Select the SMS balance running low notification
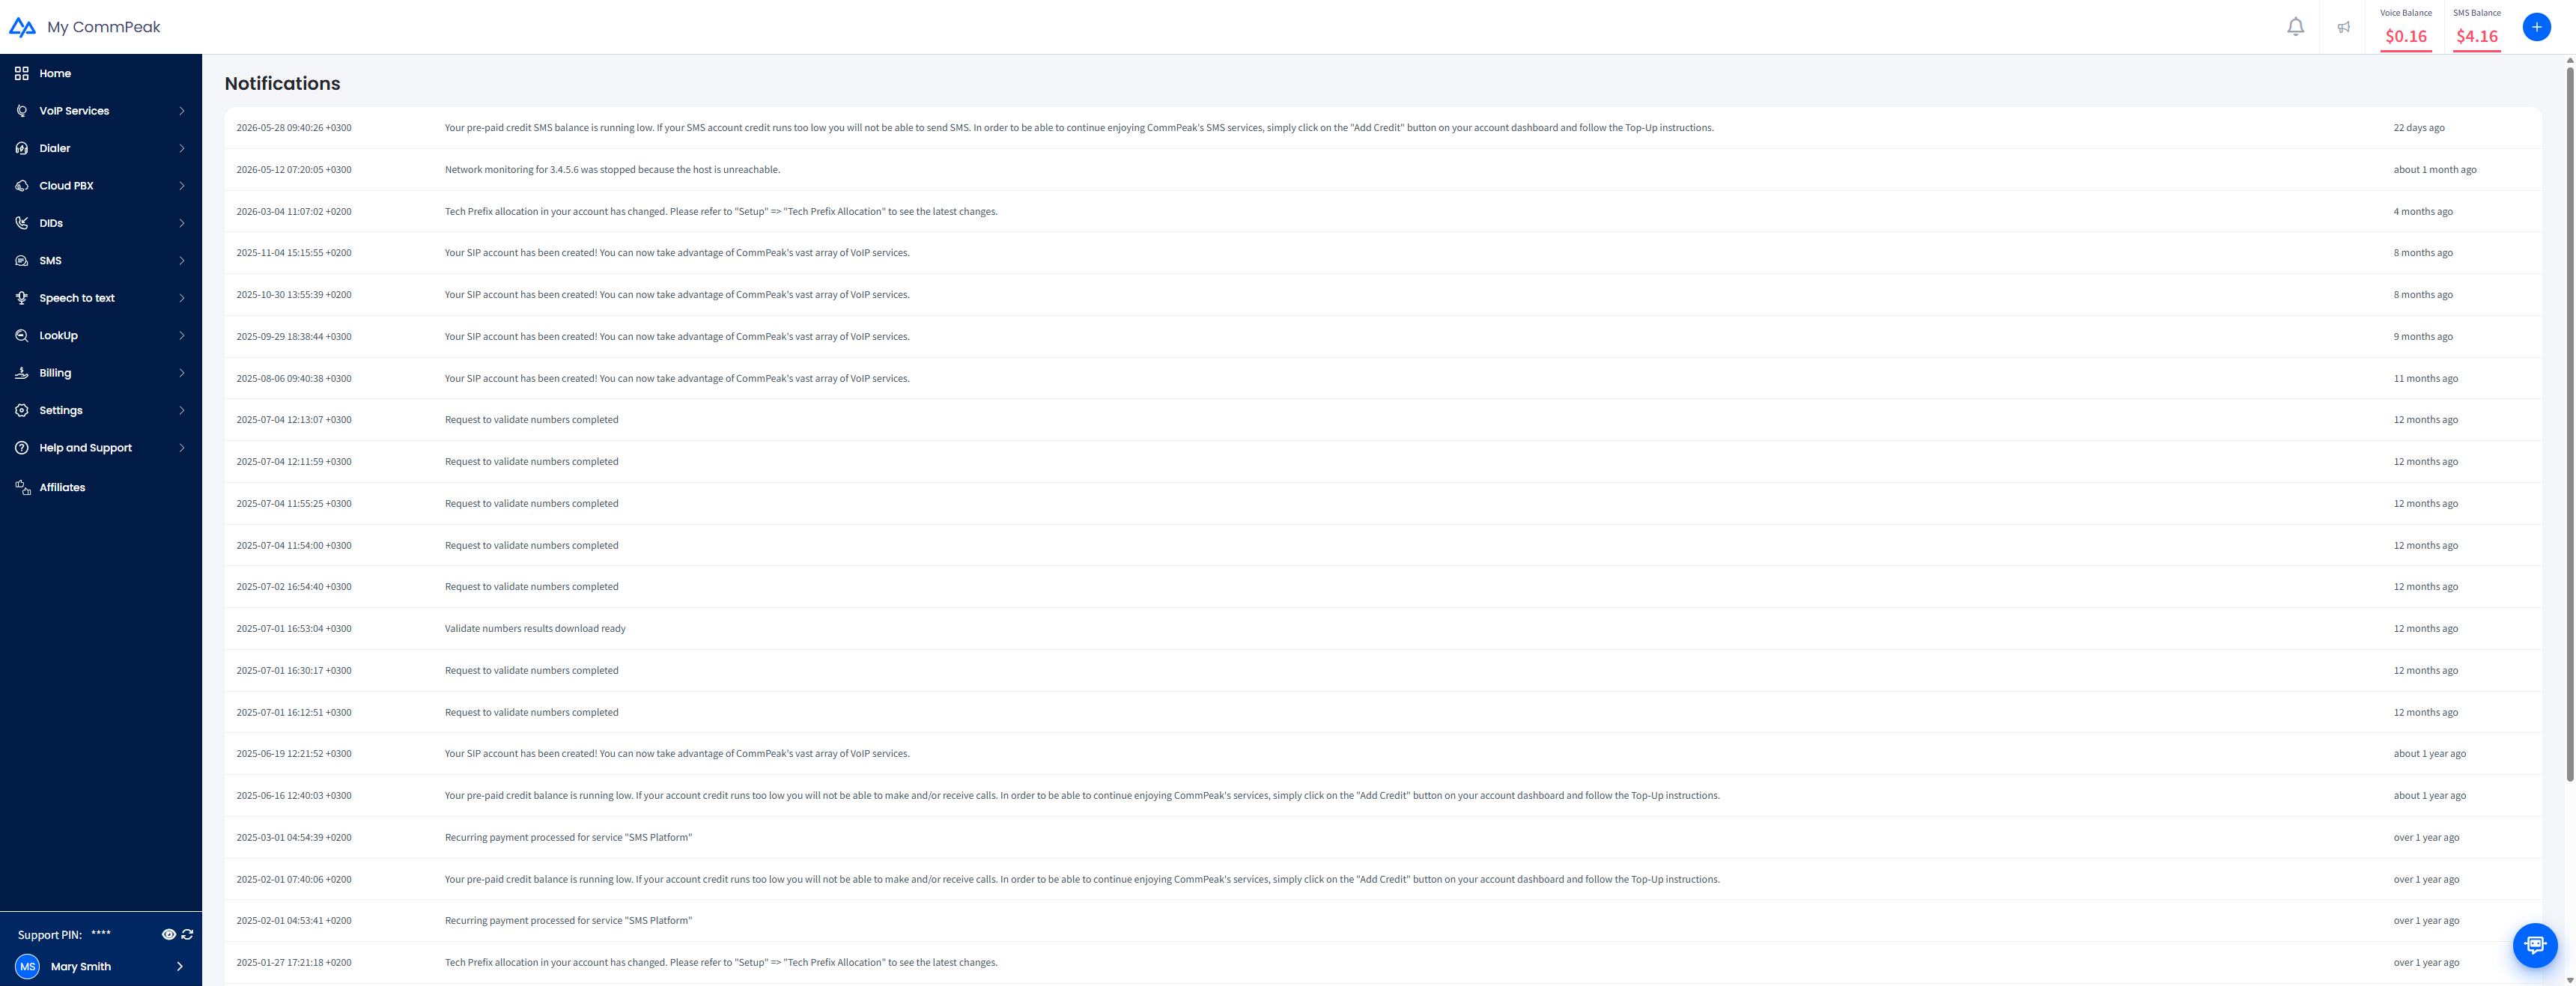 pos(1079,128)
